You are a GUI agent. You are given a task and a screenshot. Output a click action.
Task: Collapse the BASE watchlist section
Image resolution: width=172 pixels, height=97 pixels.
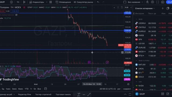(x=136, y=19)
